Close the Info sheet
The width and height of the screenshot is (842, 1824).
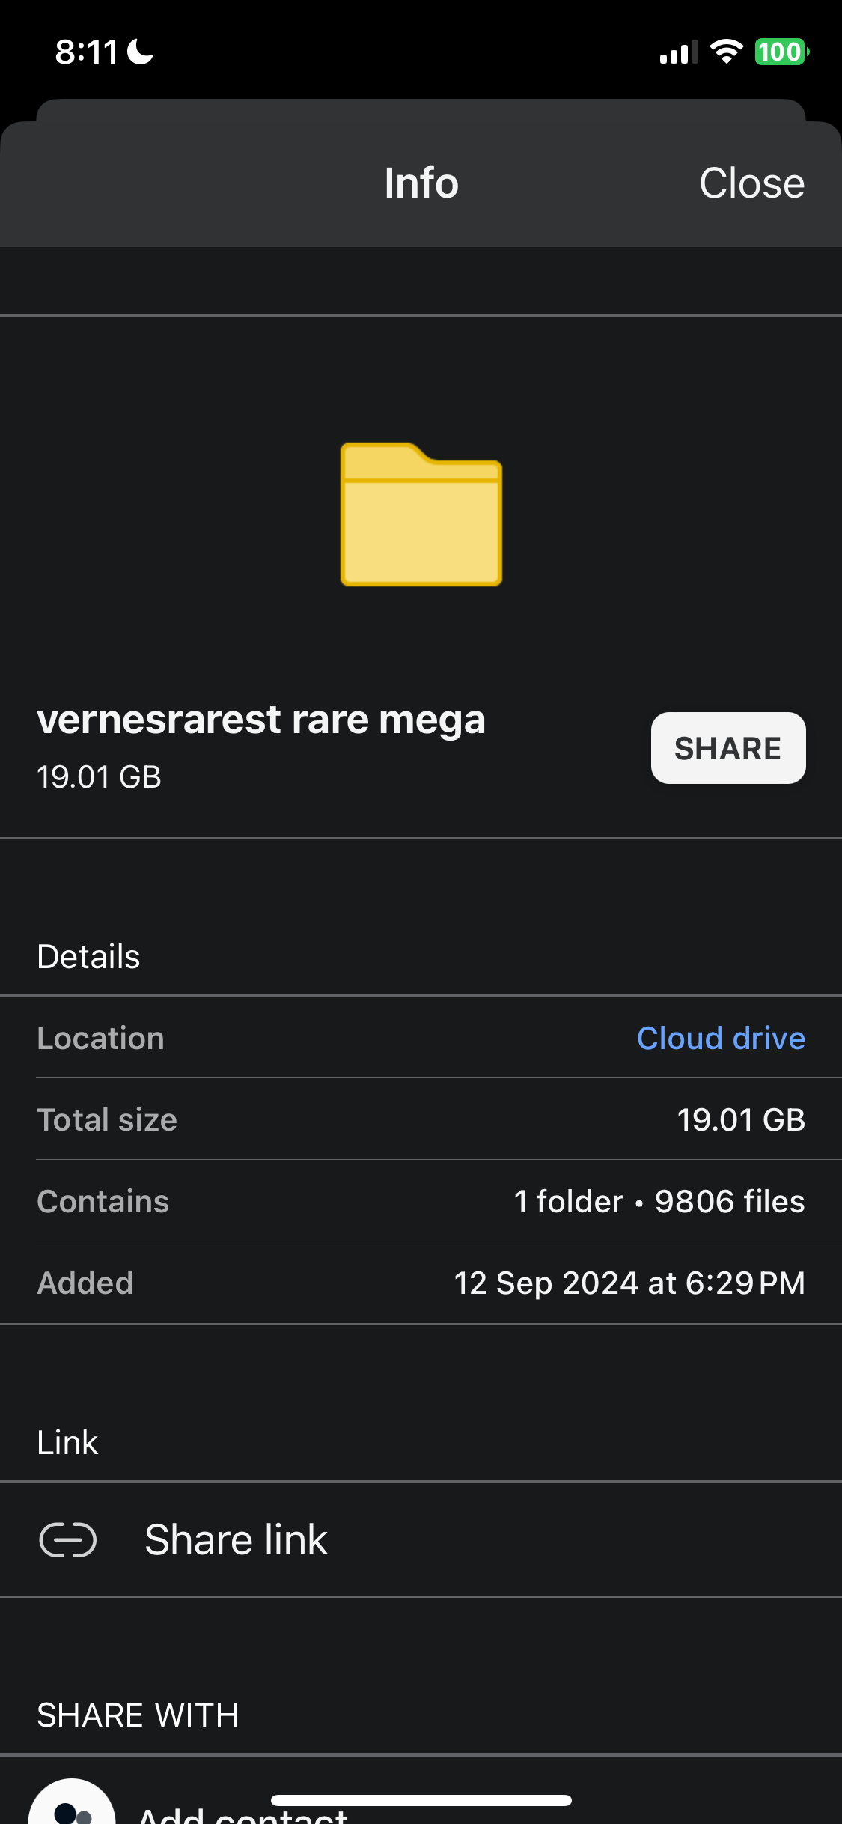[x=751, y=183]
